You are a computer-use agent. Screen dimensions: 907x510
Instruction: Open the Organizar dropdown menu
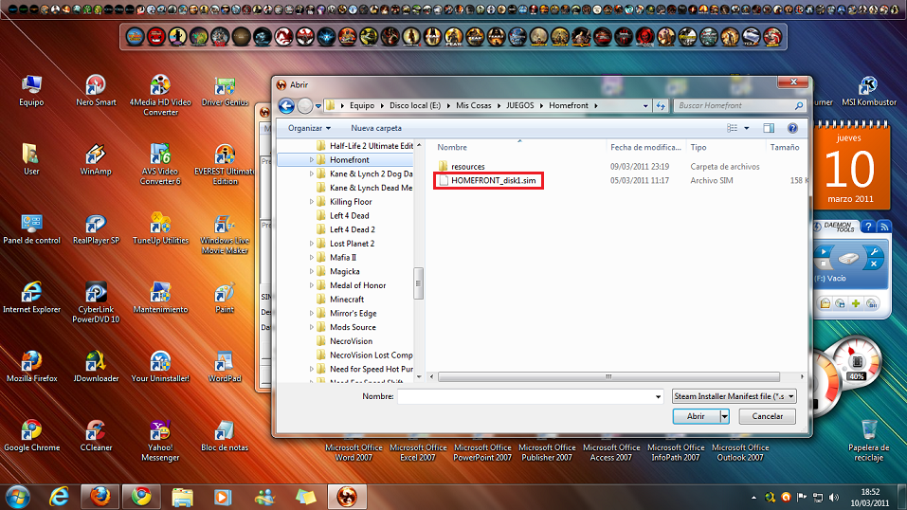[309, 128]
